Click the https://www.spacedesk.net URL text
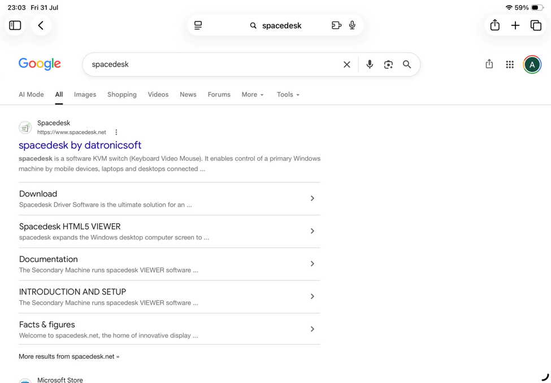This screenshot has width=551, height=383. (x=72, y=132)
